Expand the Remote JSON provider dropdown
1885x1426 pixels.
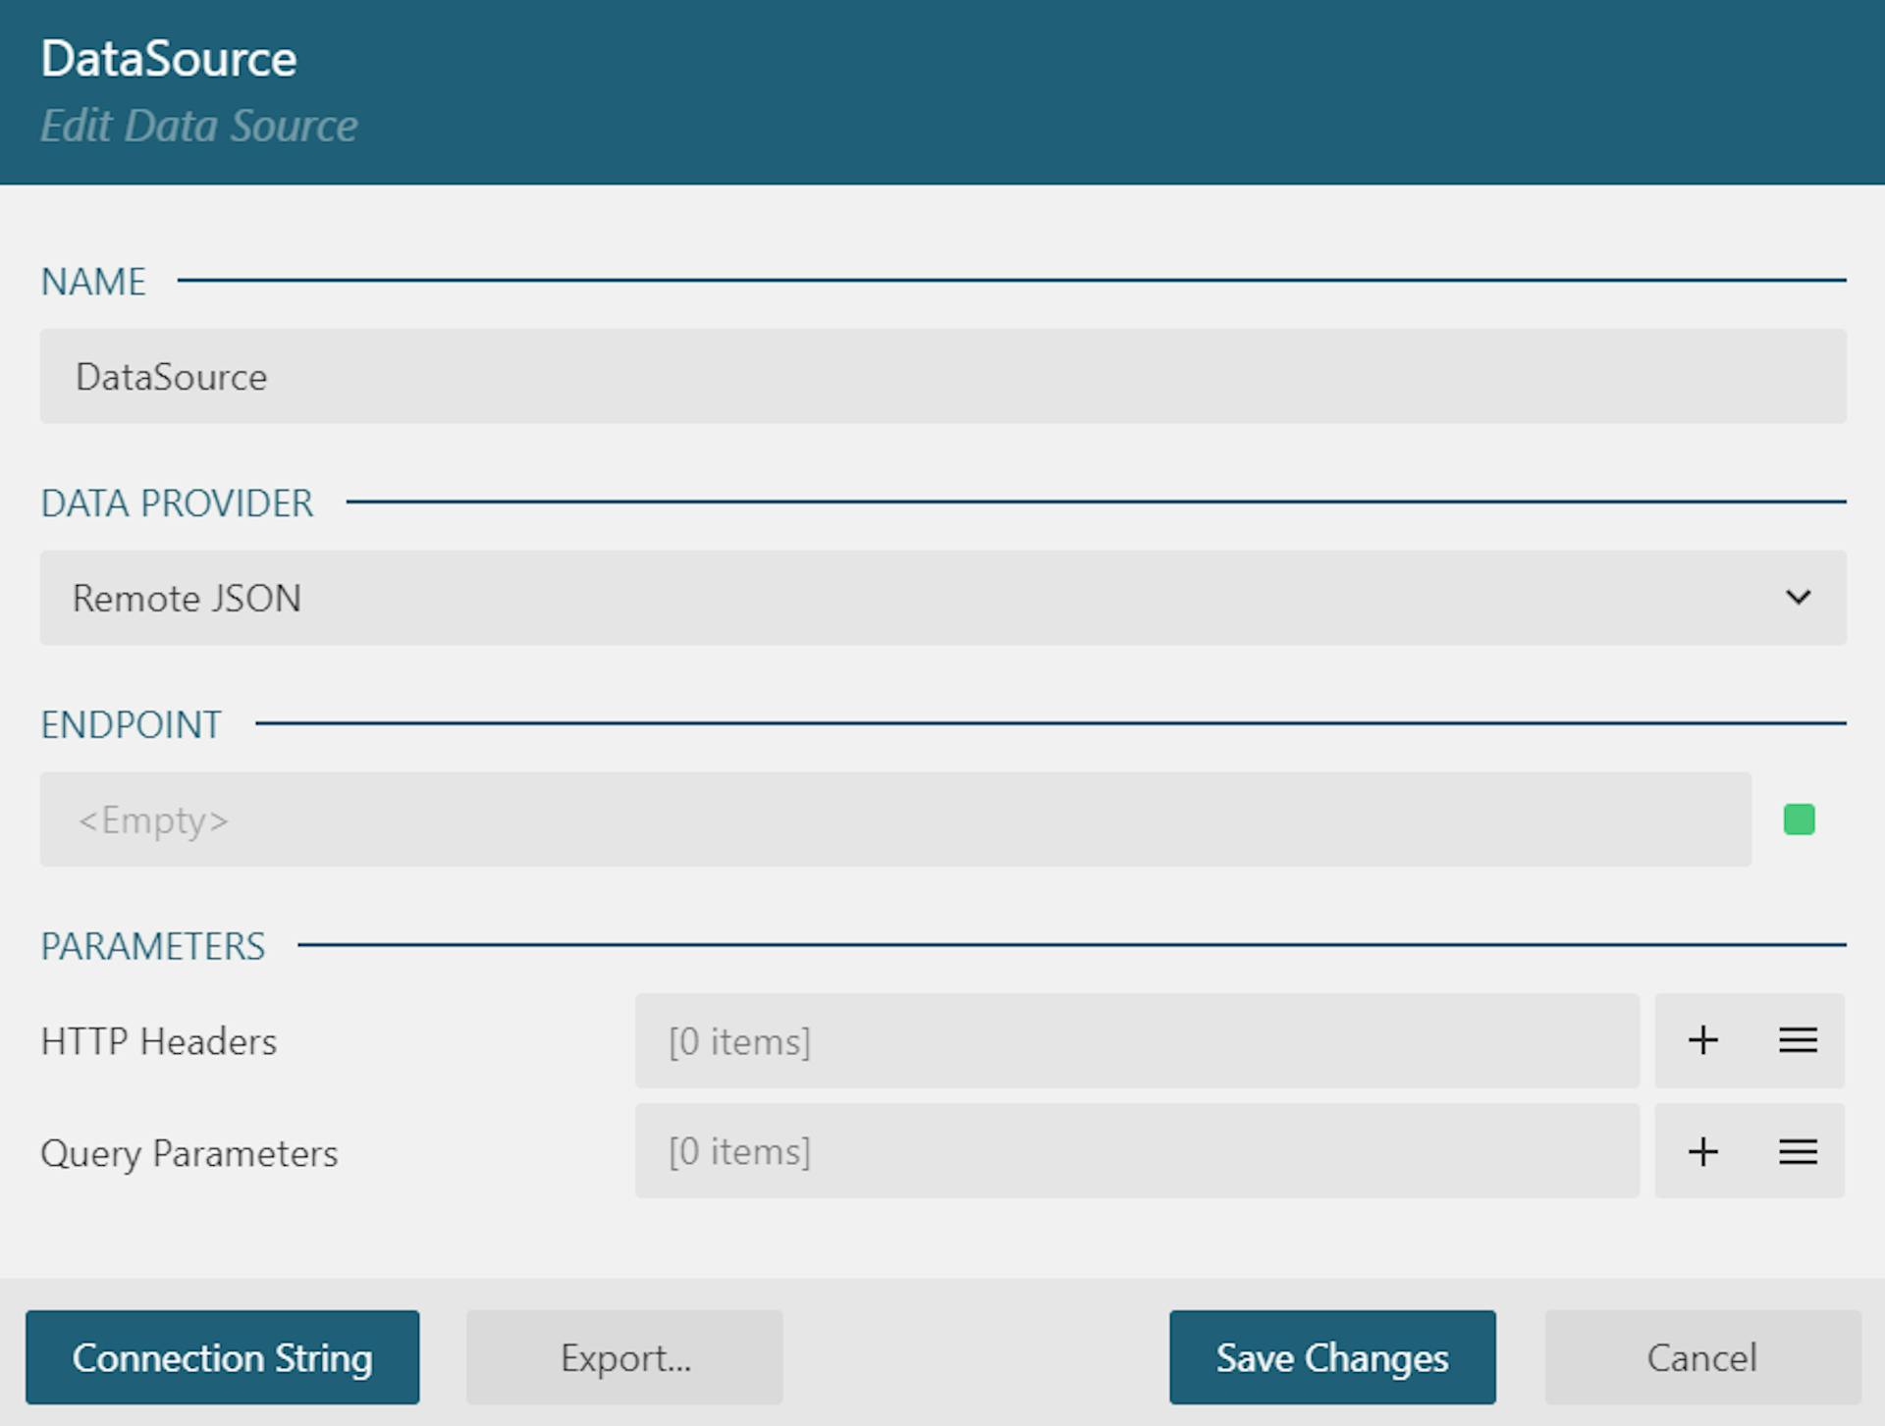[1798, 596]
